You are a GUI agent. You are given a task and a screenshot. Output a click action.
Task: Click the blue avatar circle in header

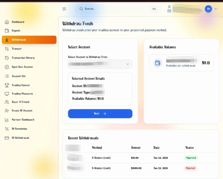pos(208,9)
